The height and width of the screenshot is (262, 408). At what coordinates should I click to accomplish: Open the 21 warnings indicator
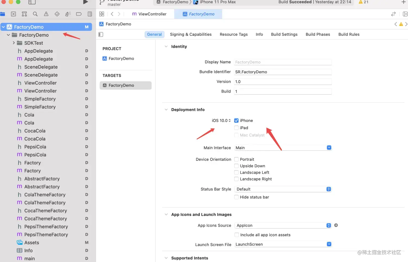(x=363, y=2)
